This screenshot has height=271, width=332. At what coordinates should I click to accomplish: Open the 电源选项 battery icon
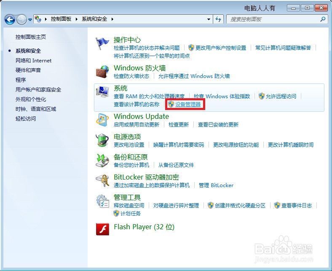[102, 140]
